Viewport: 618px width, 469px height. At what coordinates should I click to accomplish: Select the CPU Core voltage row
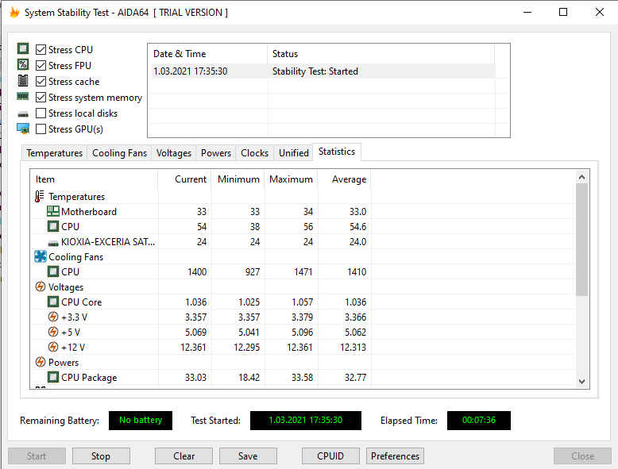tap(303, 302)
